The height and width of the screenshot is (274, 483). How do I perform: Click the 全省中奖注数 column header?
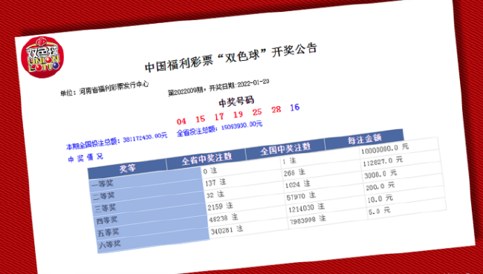[206, 159]
